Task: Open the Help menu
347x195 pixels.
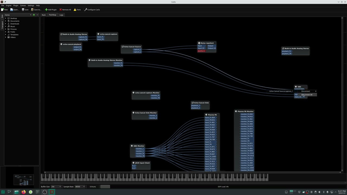Action: click(x=38, y=5)
